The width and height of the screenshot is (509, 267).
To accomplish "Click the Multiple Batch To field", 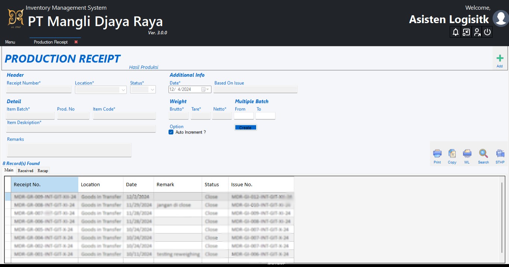I will (x=266, y=116).
